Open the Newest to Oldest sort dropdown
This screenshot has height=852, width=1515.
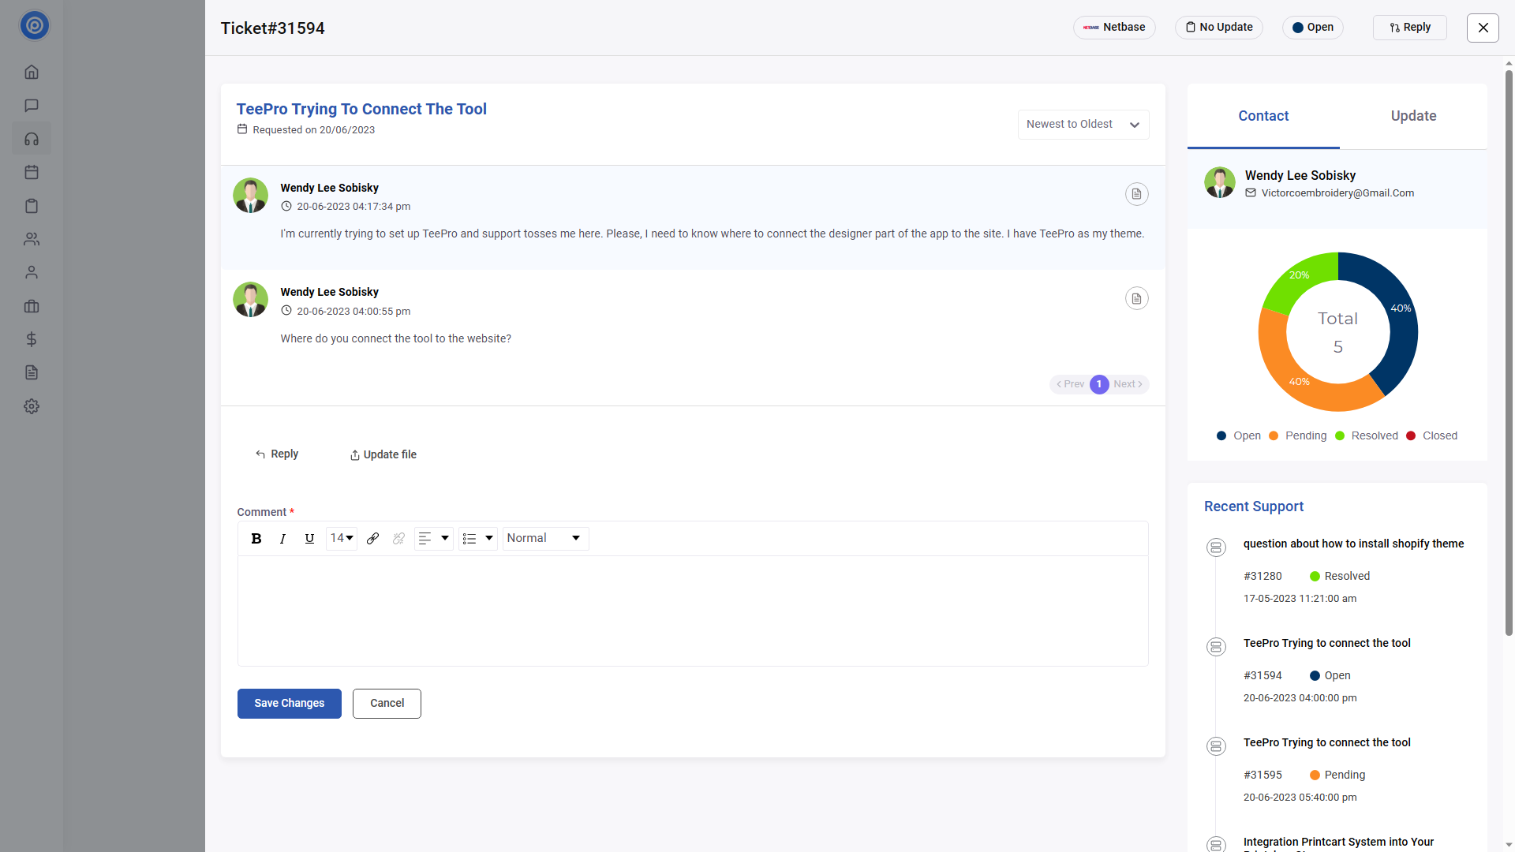(x=1083, y=124)
